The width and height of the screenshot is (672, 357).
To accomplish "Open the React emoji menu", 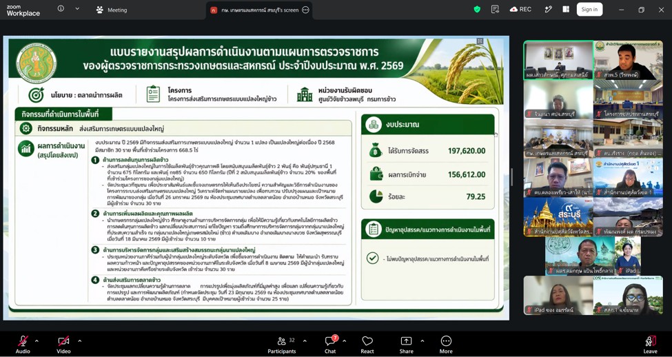I will (367, 345).
